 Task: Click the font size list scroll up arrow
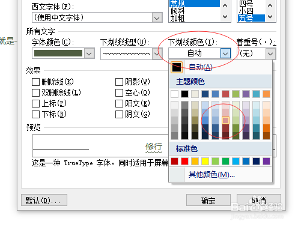click(270, 5)
